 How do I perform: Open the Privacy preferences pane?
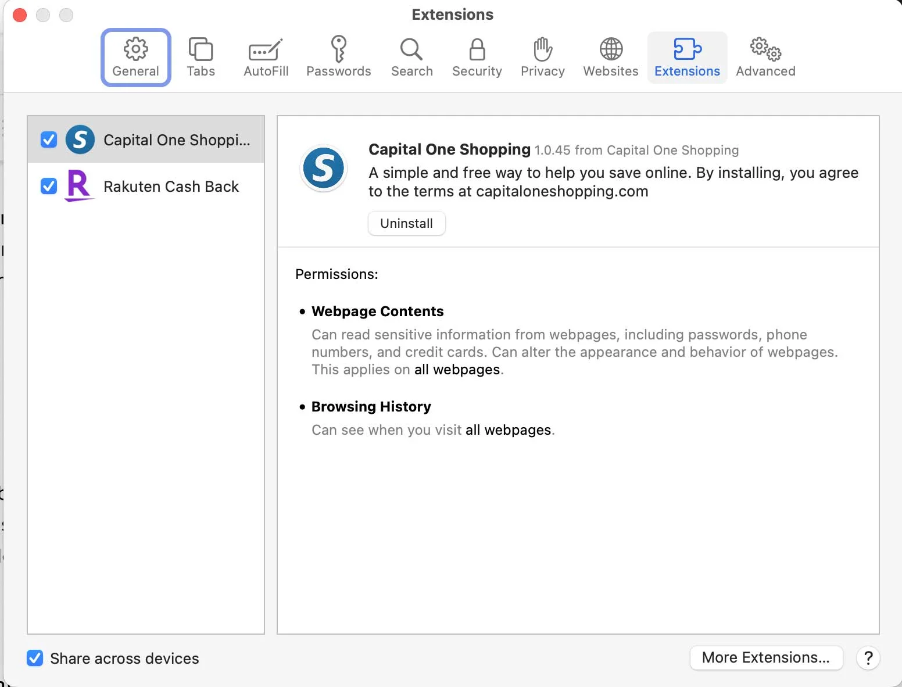[542, 58]
